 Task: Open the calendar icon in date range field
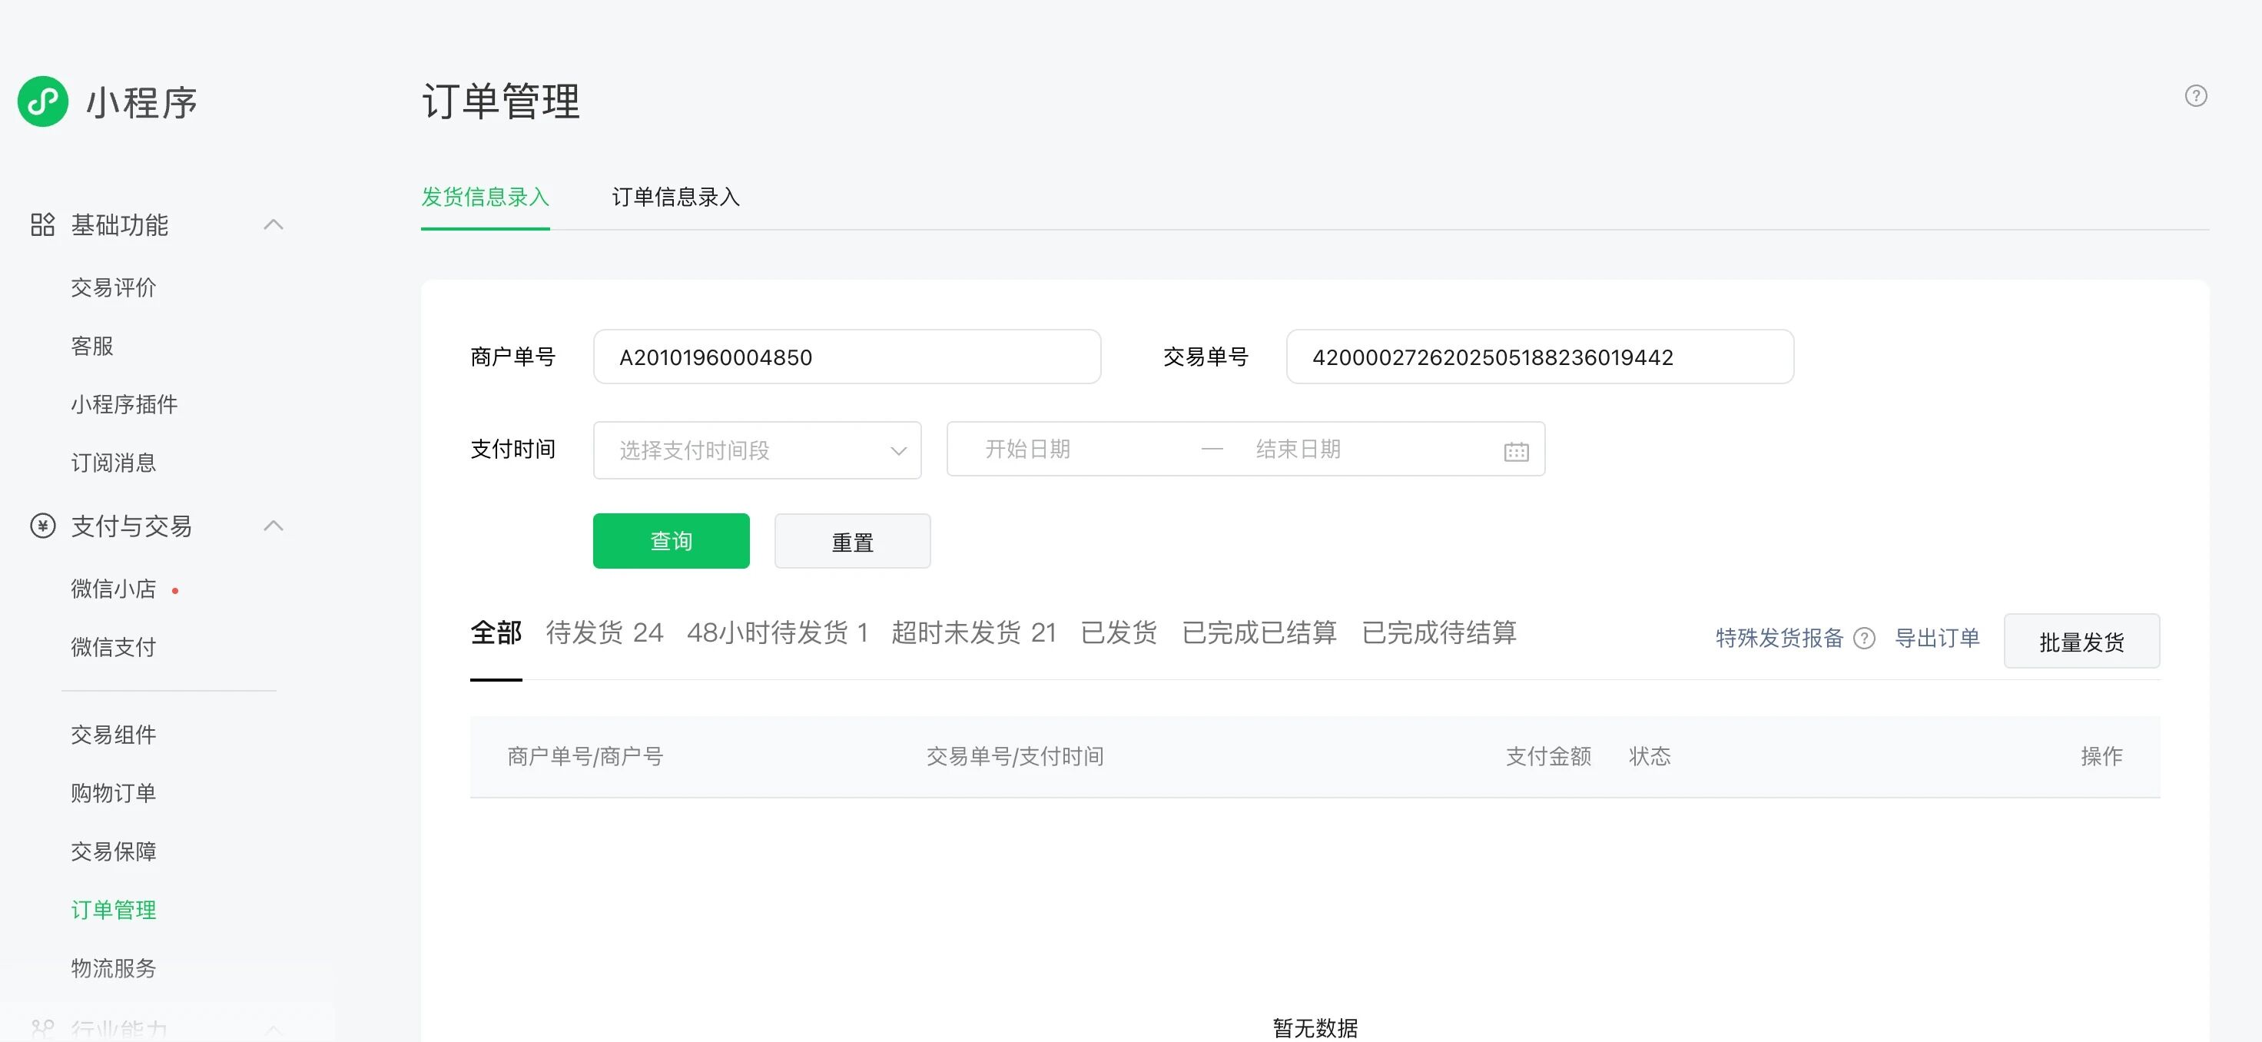tap(1516, 452)
